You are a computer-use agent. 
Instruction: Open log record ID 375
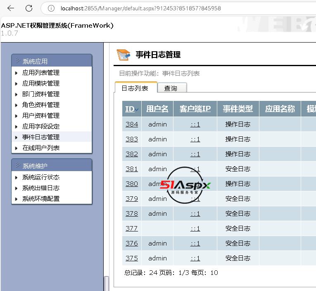pos(132,258)
